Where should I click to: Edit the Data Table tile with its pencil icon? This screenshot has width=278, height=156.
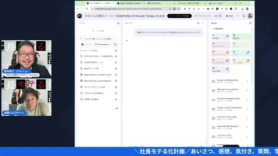(227, 69)
